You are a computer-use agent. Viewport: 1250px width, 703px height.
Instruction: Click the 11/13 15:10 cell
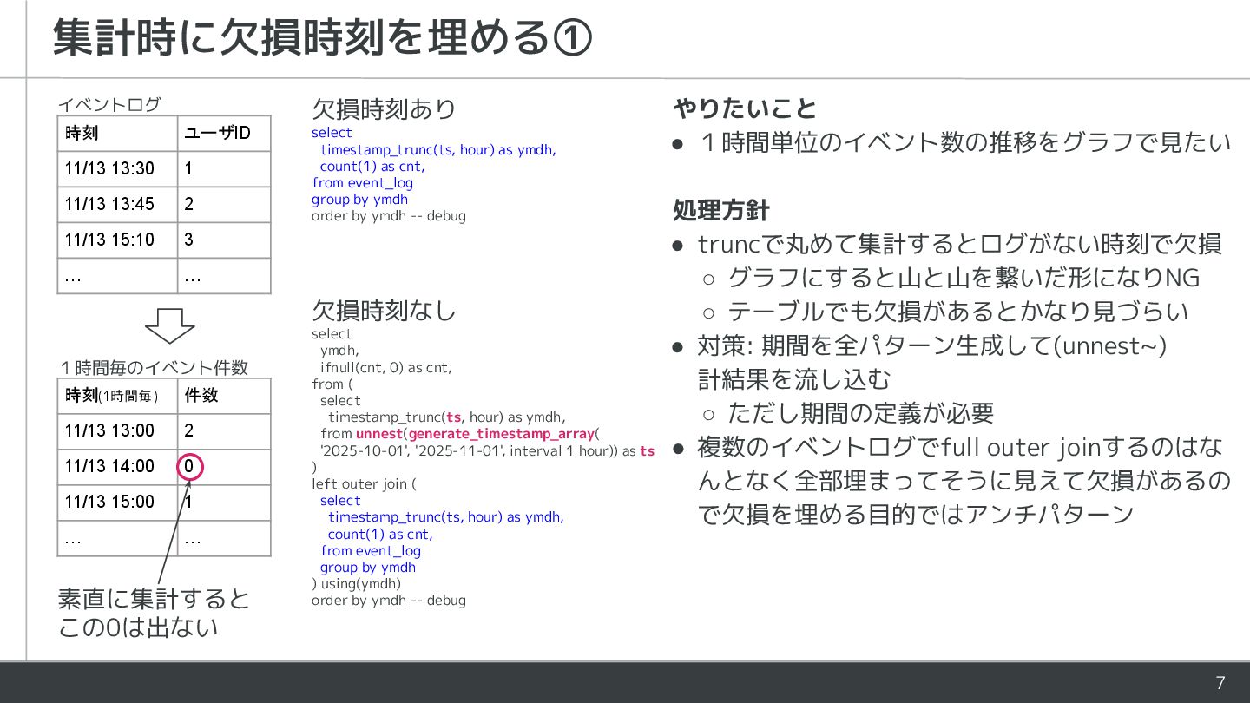[x=117, y=240]
